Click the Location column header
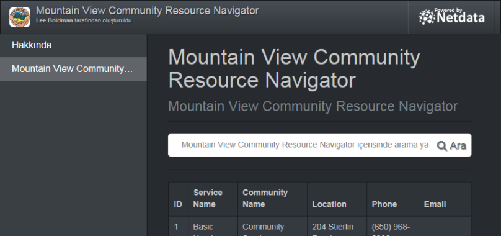Screen dimensions: 501x236 pyautogui.click(x=337, y=199)
